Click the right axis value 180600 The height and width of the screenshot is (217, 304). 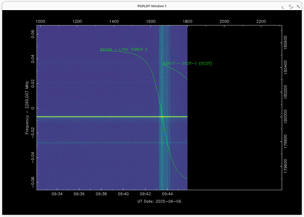pos(285,43)
